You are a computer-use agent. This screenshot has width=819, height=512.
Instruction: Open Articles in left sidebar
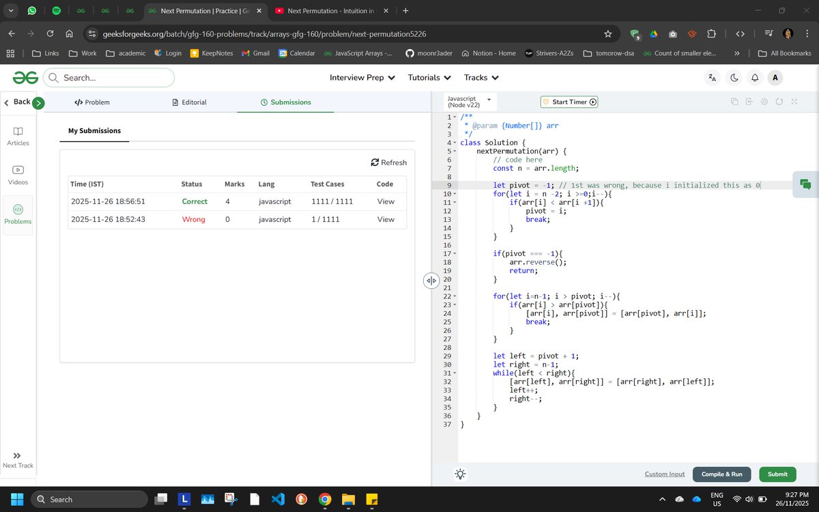pyautogui.click(x=18, y=136)
